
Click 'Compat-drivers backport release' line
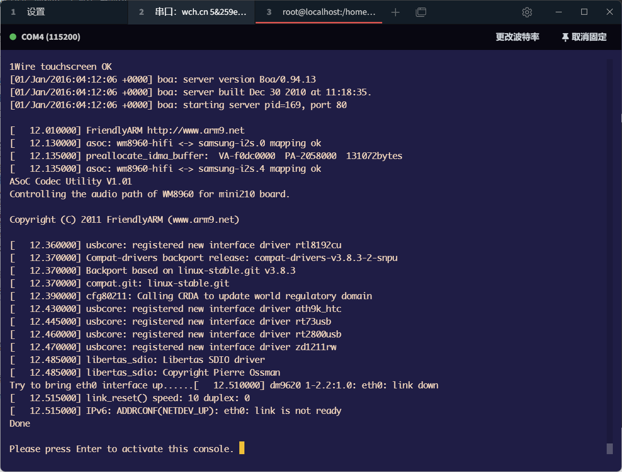pos(204,258)
